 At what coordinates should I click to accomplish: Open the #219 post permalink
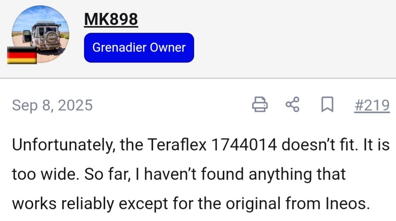pos(371,105)
